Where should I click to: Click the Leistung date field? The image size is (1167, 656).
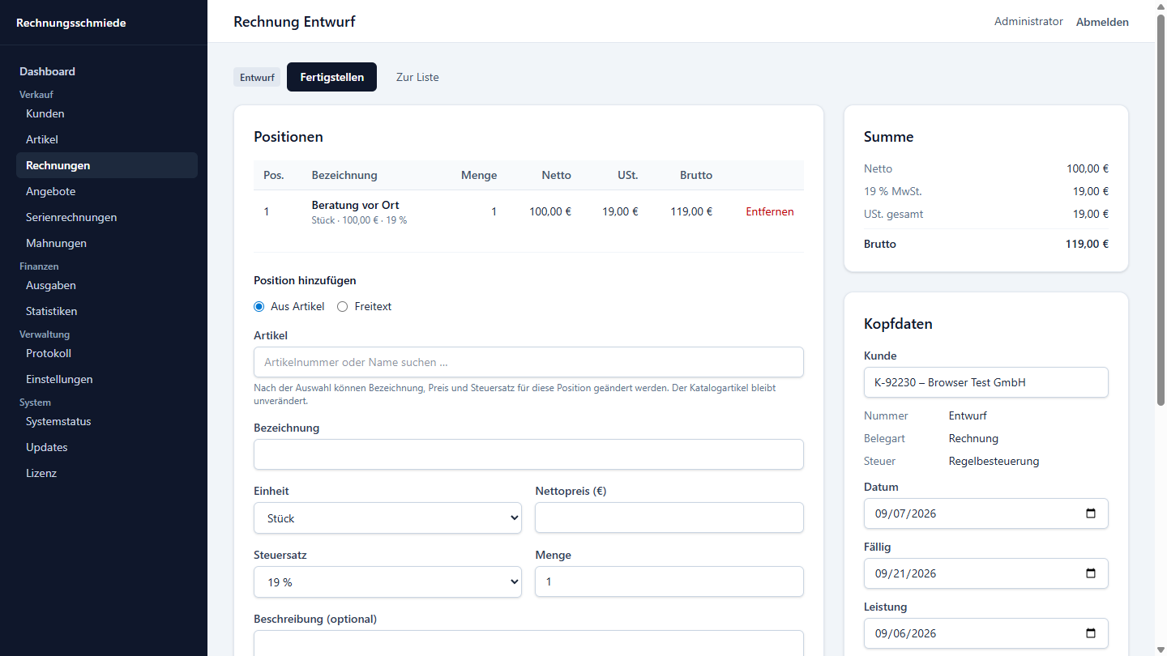tap(986, 633)
